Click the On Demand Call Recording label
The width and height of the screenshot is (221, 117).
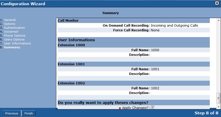(126, 25)
